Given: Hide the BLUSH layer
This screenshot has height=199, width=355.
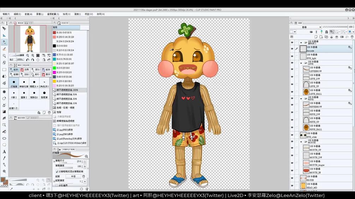Looking at the screenshot, I should 292,178.
